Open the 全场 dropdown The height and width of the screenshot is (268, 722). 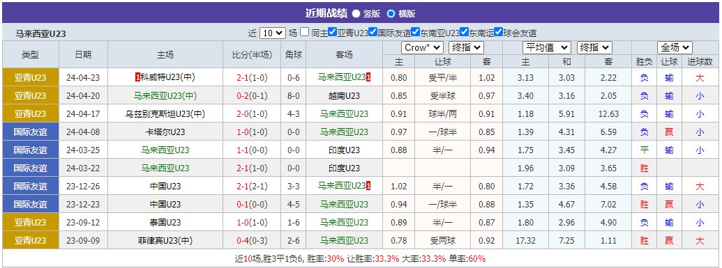click(675, 47)
